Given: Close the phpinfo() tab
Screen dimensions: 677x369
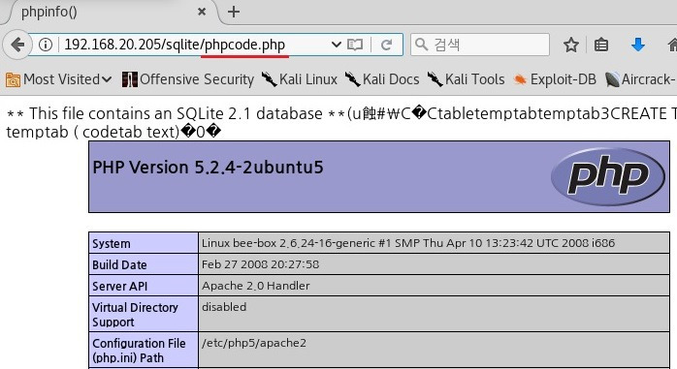Looking at the screenshot, I should (x=201, y=12).
